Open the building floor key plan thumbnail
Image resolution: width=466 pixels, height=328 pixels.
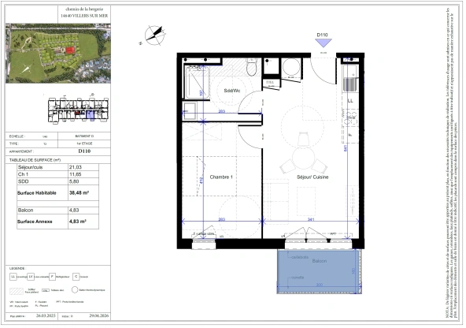79,110
